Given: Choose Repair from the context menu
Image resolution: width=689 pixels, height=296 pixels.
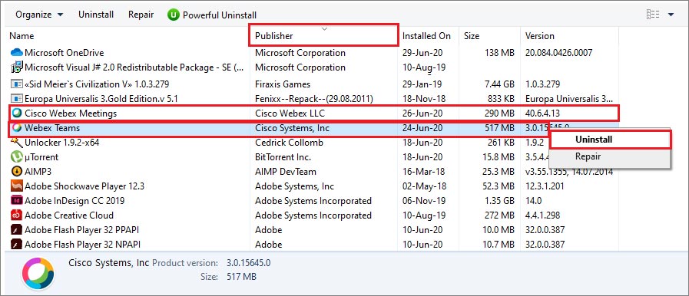Looking at the screenshot, I should (588, 156).
